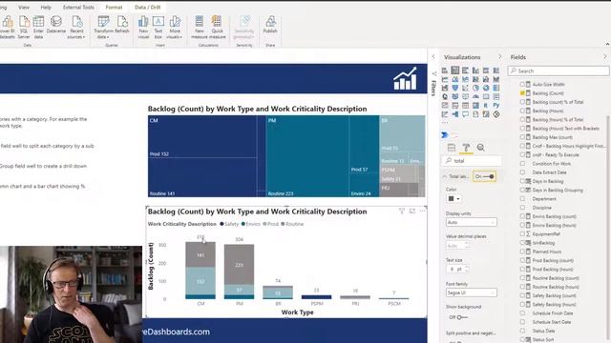Click Schedule Start Date field name
The height and width of the screenshot is (343, 611).
pyautogui.click(x=552, y=322)
